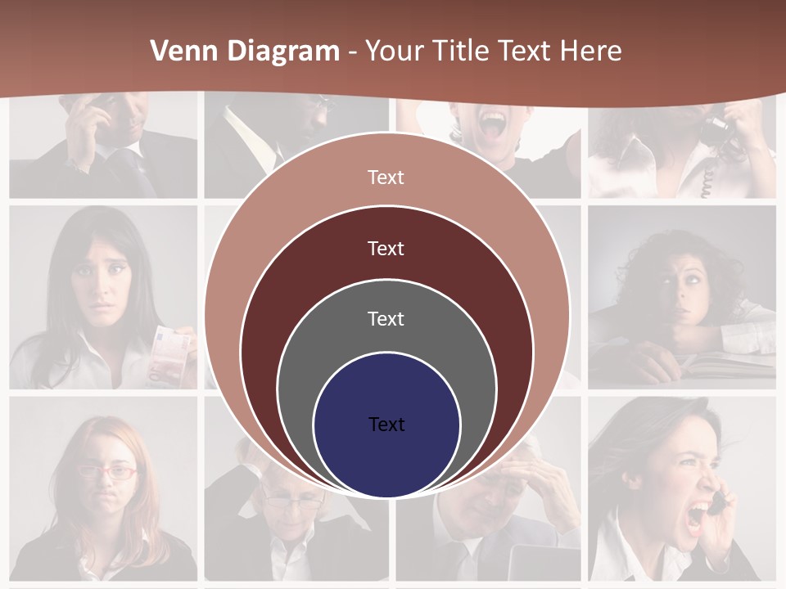Select 'Your Title Text Here' placeholder

(493, 51)
